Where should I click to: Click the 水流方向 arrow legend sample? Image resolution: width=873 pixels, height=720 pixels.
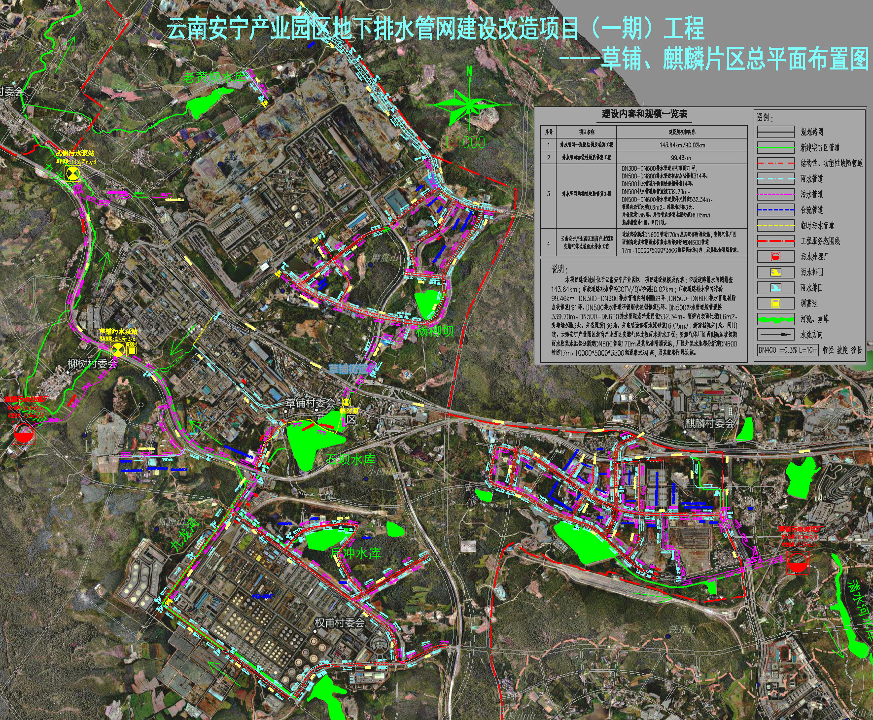775,335
